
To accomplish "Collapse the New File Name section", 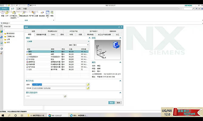I will 120,81.
